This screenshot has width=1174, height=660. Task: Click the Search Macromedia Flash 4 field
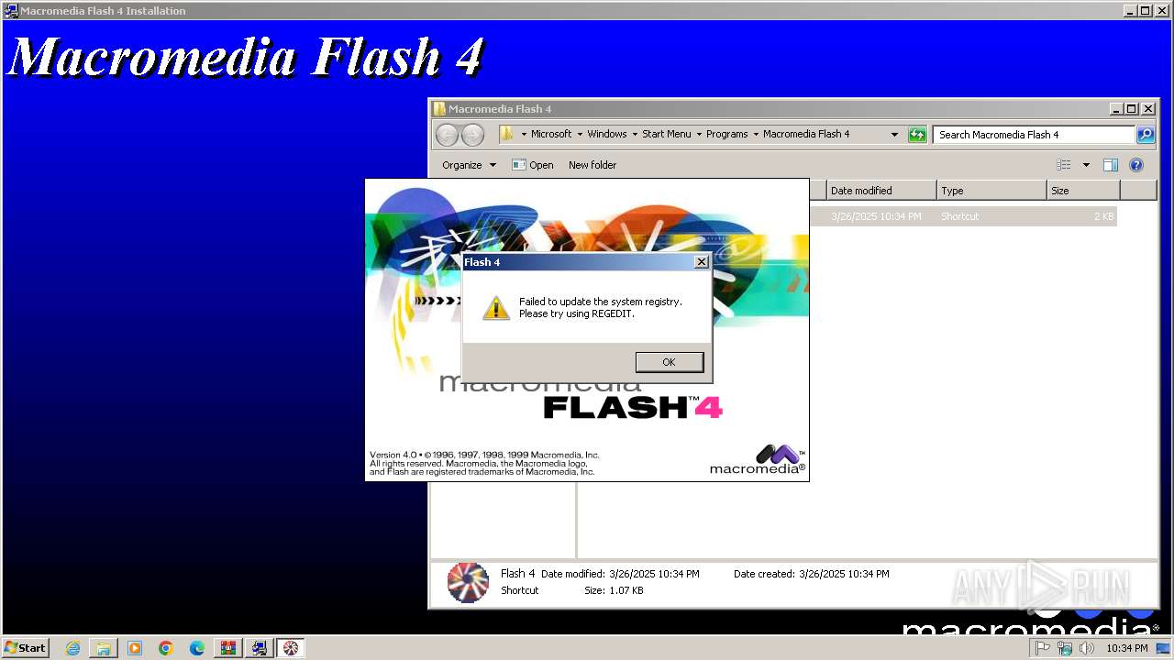(x=1034, y=135)
